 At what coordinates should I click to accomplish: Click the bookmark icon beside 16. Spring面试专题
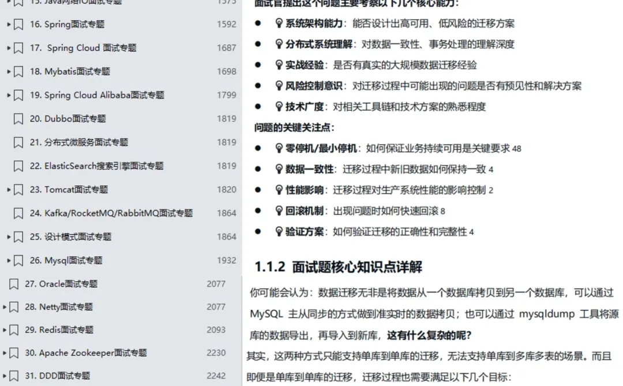point(17,24)
